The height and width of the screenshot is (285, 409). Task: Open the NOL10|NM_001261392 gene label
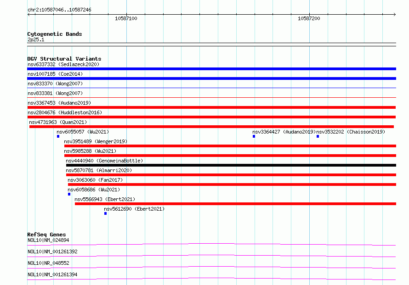(x=52, y=251)
